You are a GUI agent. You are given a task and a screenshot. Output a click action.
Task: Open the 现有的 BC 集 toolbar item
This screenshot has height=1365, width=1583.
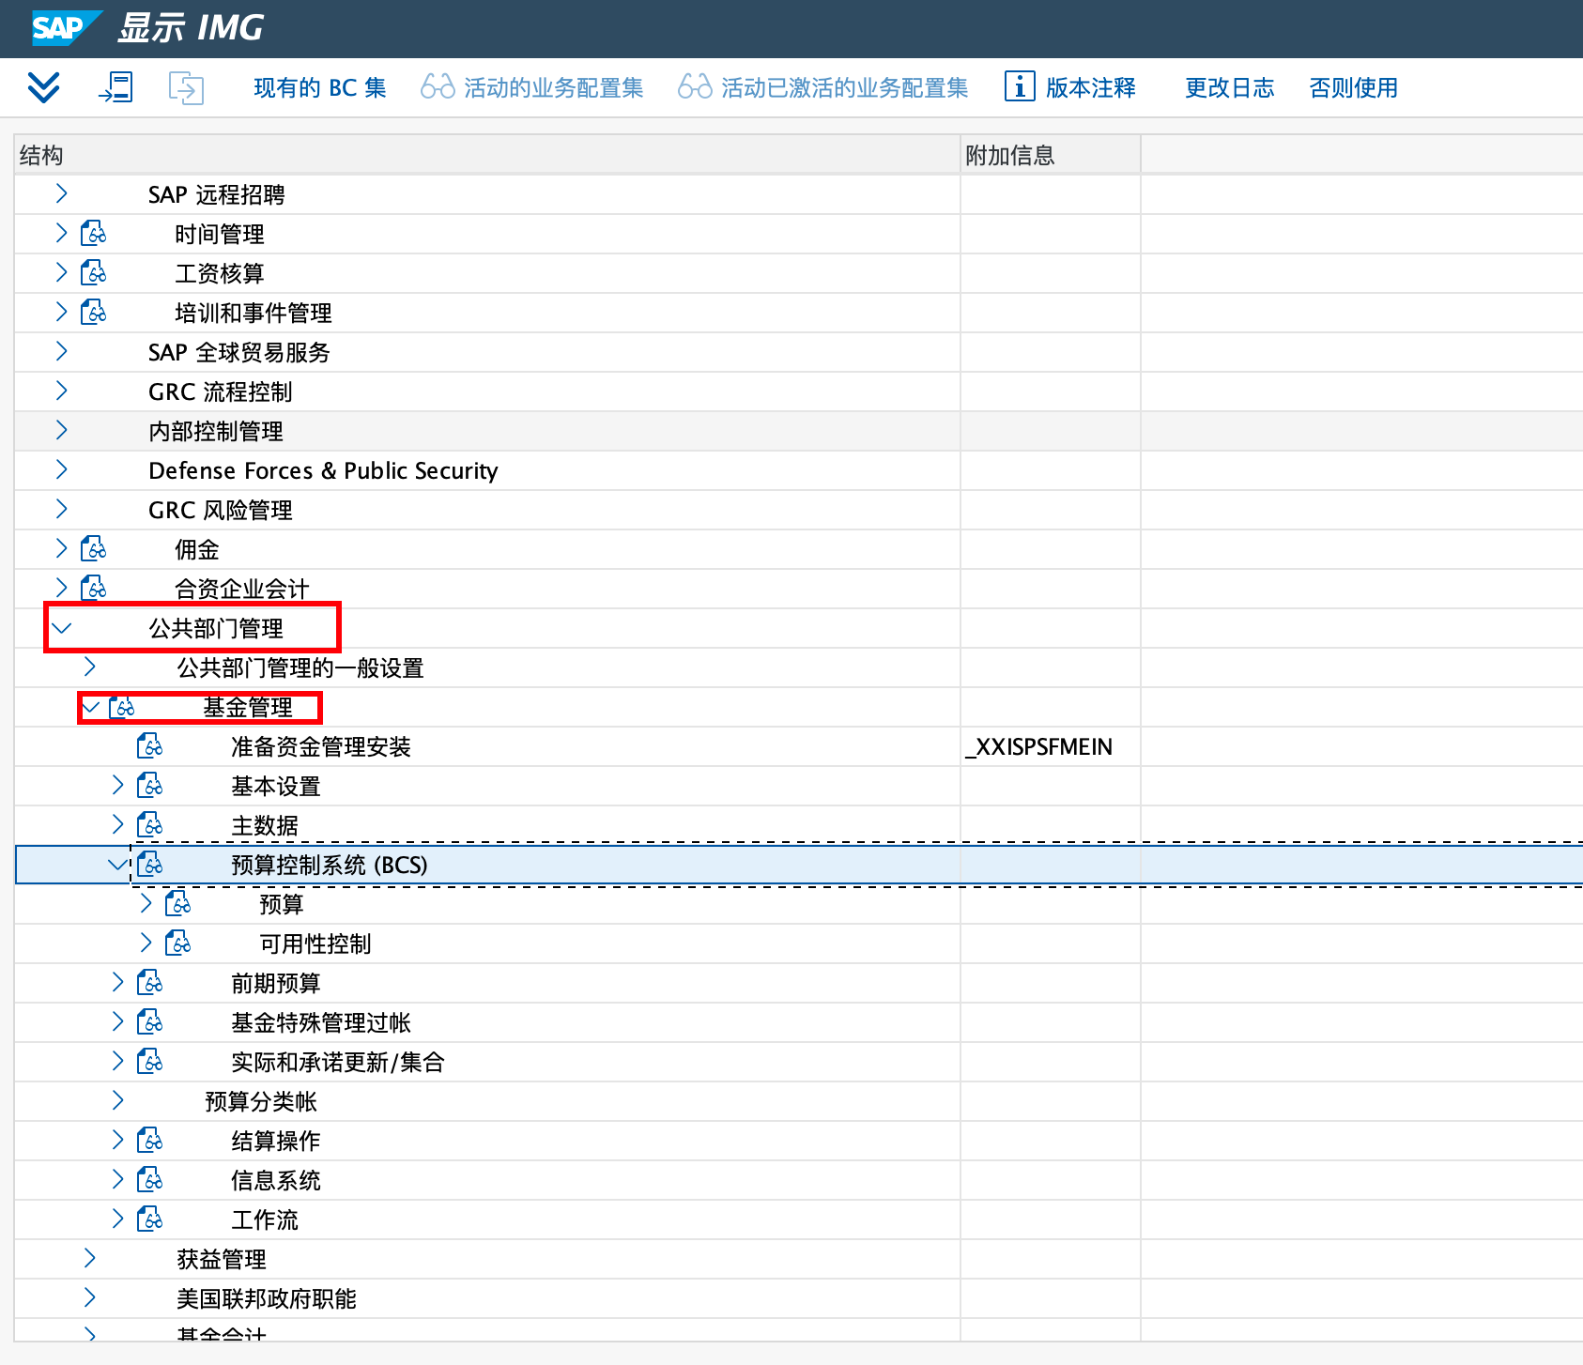click(x=319, y=87)
